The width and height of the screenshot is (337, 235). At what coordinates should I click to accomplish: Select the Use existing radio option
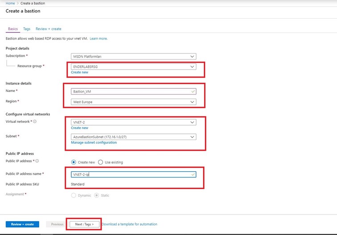coord(101,162)
